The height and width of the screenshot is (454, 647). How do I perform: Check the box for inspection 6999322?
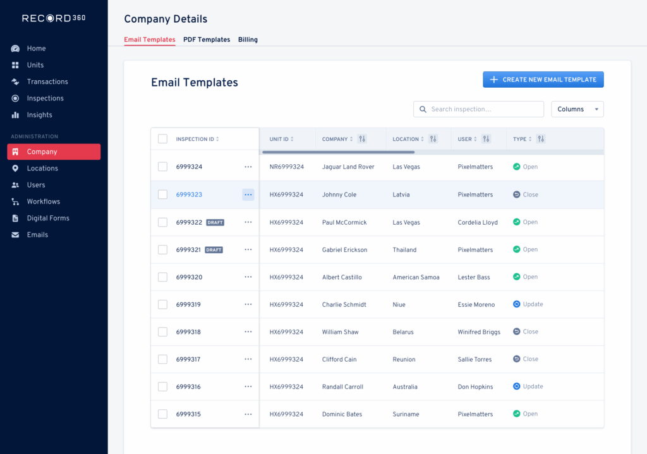(x=162, y=222)
